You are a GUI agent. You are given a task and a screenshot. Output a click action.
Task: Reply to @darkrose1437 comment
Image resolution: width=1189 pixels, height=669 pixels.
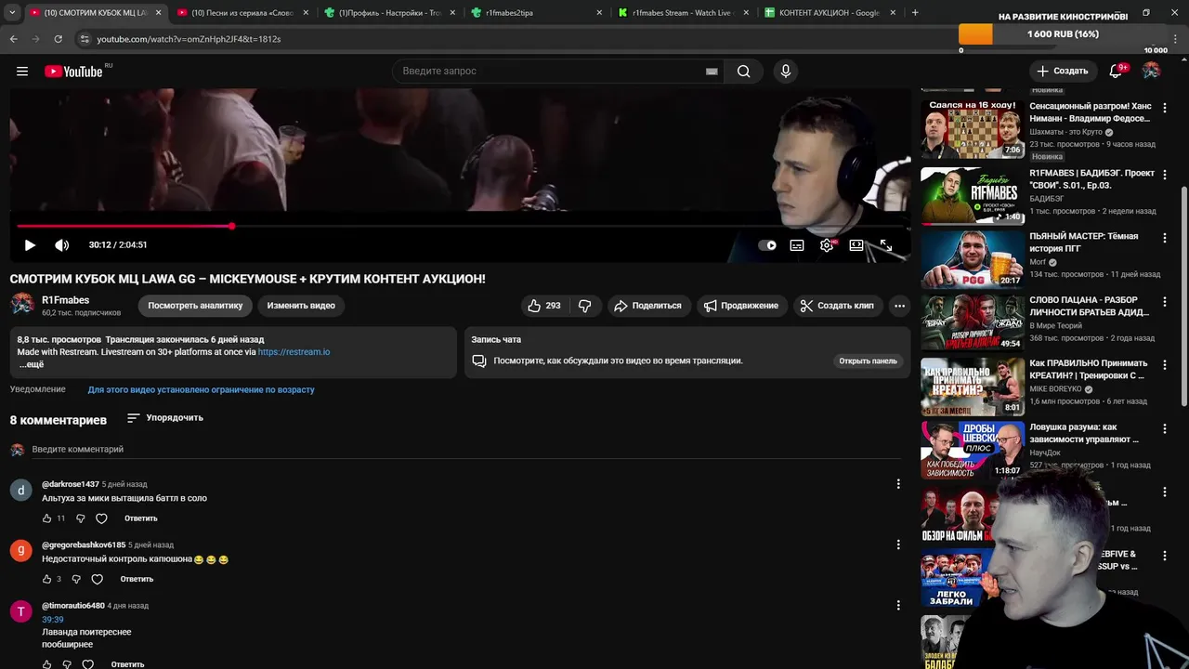click(x=141, y=518)
